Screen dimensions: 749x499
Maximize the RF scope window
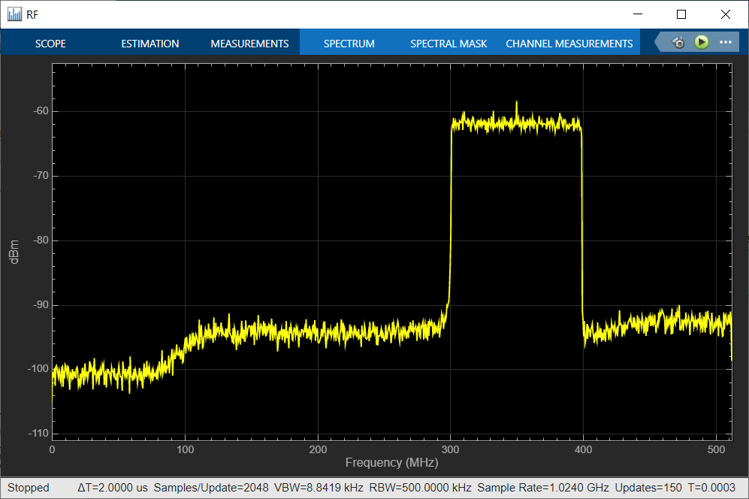(681, 14)
